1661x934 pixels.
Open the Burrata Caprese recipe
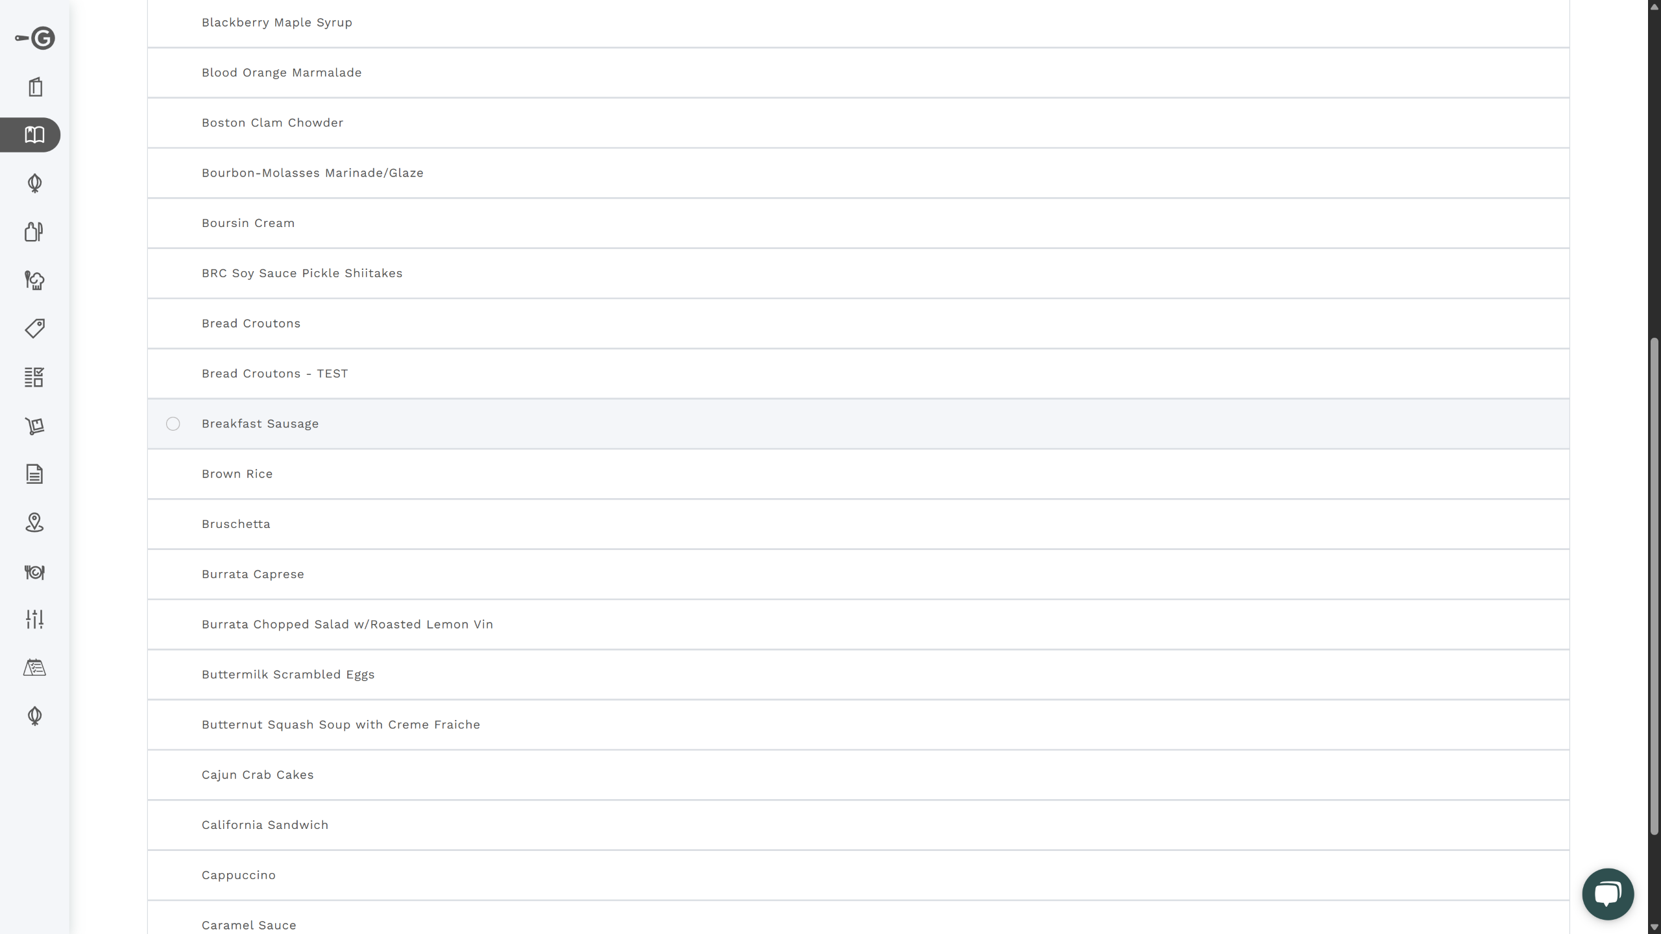(x=253, y=574)
